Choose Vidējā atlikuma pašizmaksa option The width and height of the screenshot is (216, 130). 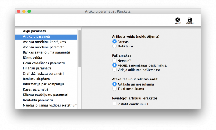[114, 70]
